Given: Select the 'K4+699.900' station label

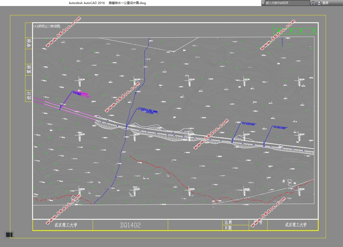Looking at the screenshot, I should click(248, 124).
